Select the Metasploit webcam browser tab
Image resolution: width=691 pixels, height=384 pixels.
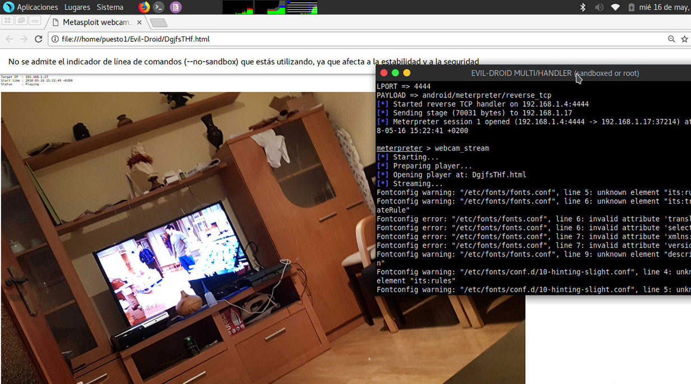coord(96,22)
